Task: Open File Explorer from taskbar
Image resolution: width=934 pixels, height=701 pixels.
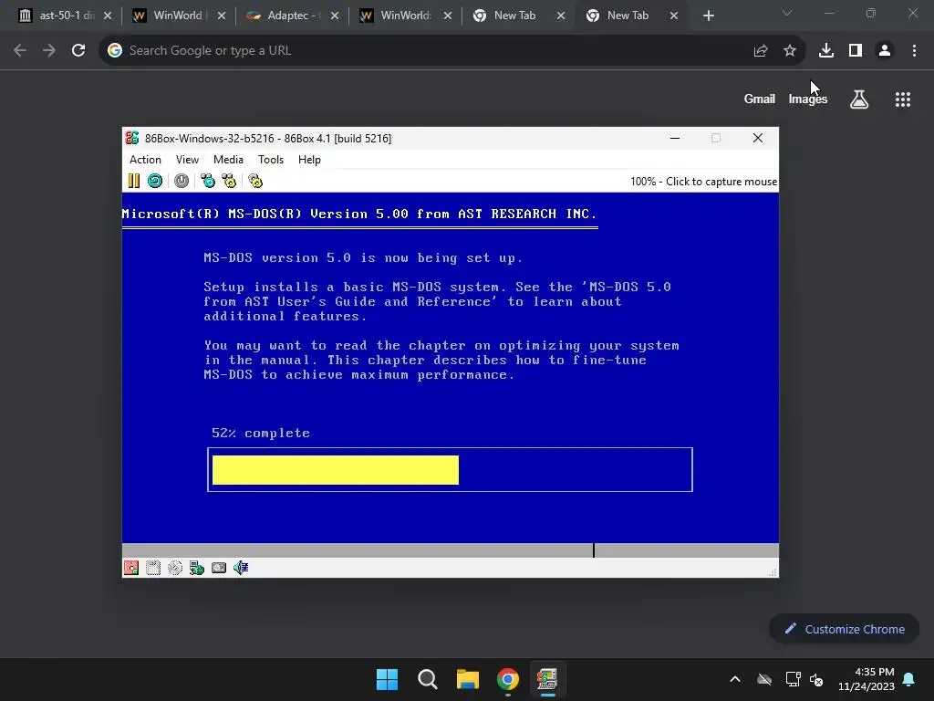Action: 468,679
